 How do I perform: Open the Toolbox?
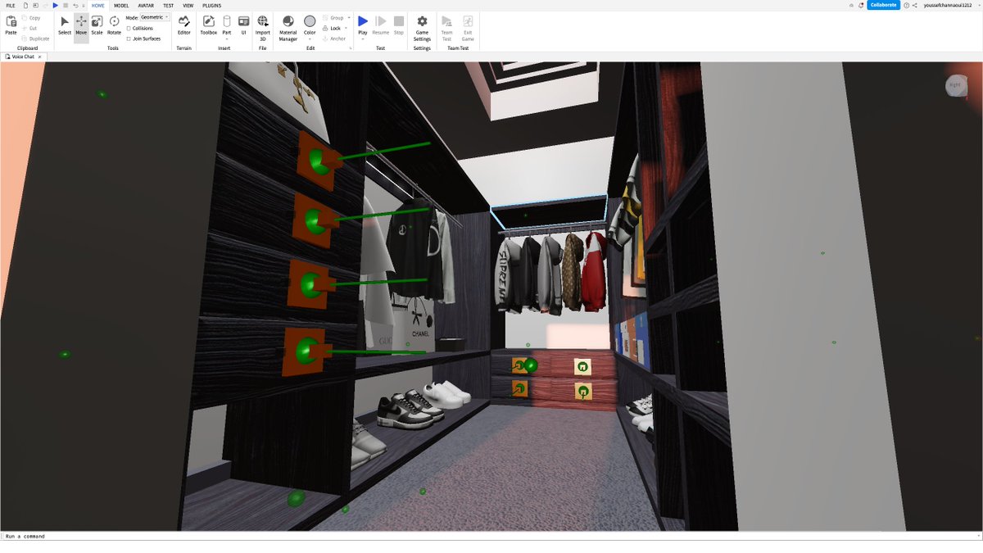click(209, 25)
